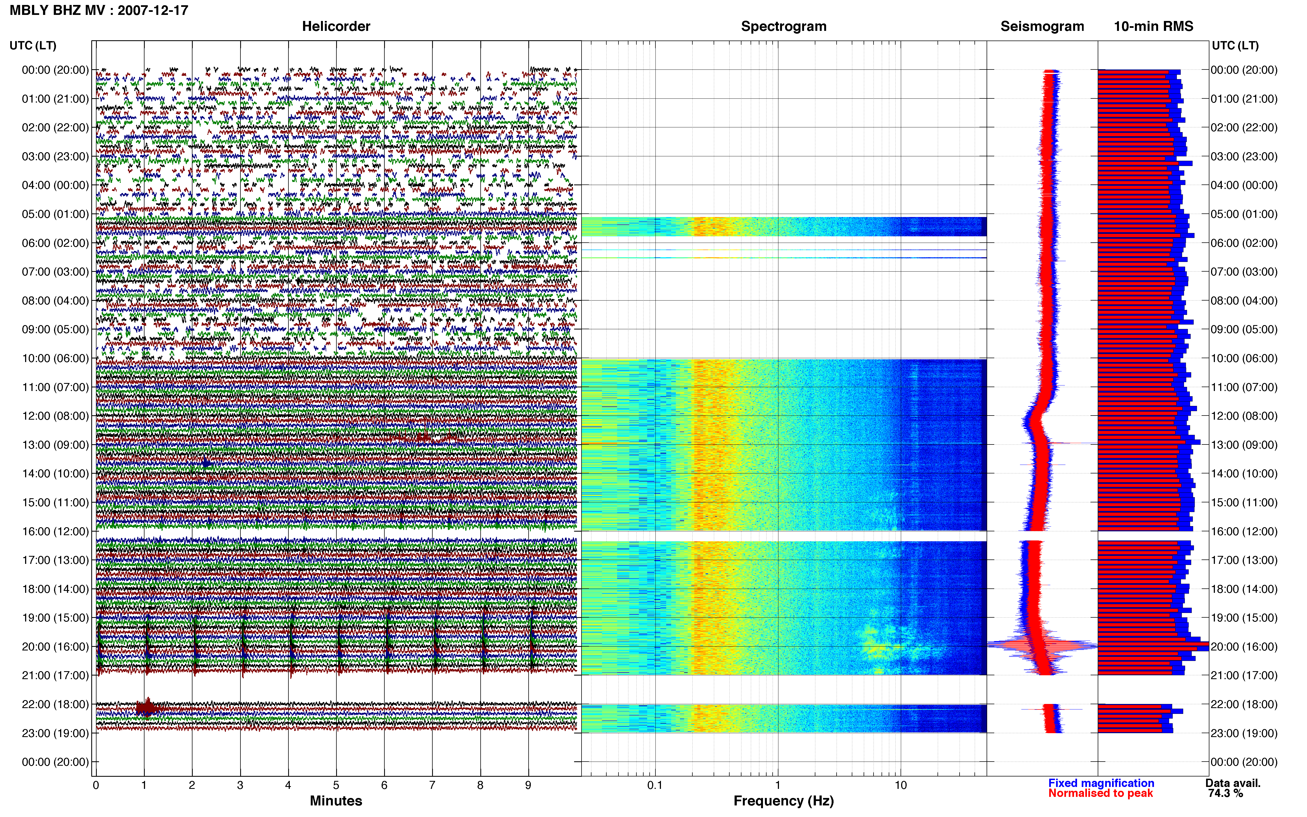
Task: Click left-axis time label "01:00 (21:00)"
Action: coord(55,99)
